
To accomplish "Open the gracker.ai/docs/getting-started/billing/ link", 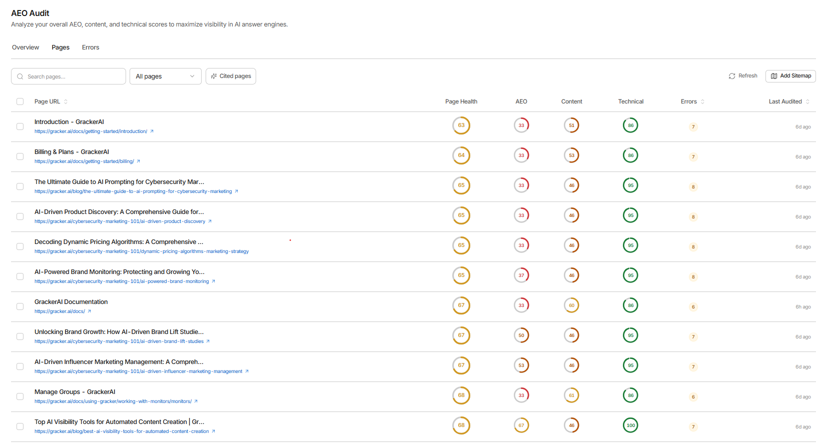I will (x=84, y=161).
